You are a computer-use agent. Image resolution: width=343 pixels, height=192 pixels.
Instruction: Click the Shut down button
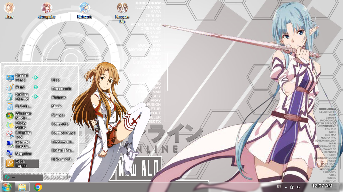click(57, 177)
